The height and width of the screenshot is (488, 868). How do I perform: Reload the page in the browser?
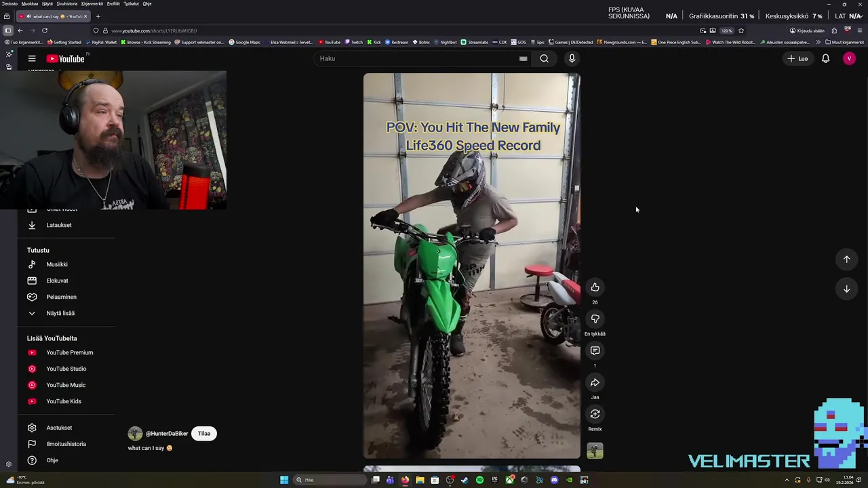pos(45,30)
